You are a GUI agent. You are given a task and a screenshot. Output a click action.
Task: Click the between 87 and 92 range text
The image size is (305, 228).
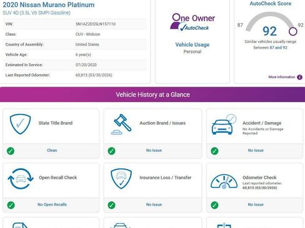pos(271,47)
